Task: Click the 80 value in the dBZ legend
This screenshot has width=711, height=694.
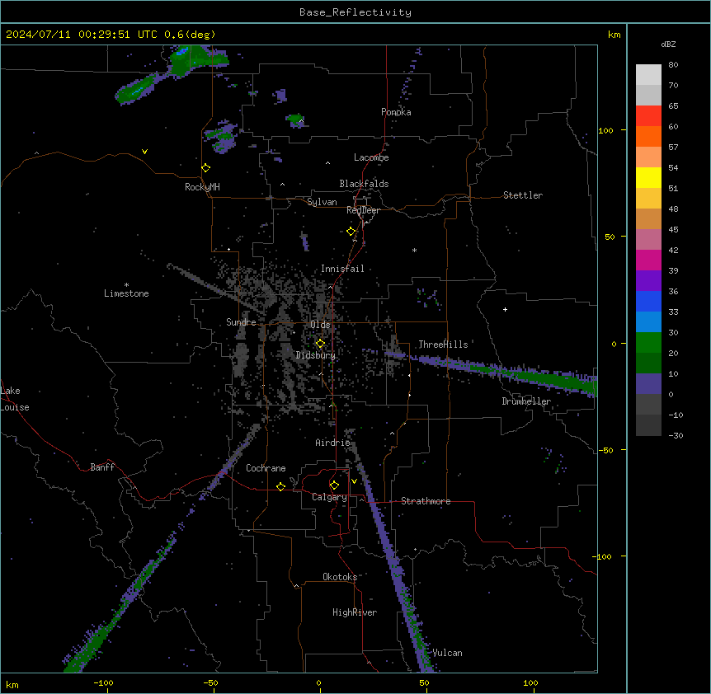Action: (673, 65)
